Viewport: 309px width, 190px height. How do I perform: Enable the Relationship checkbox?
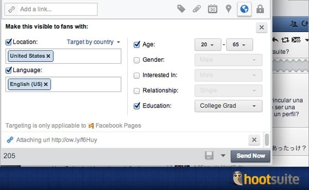(136, 91)
